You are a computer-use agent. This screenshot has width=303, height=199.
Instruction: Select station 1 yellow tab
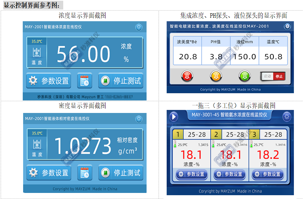[178, 135]
